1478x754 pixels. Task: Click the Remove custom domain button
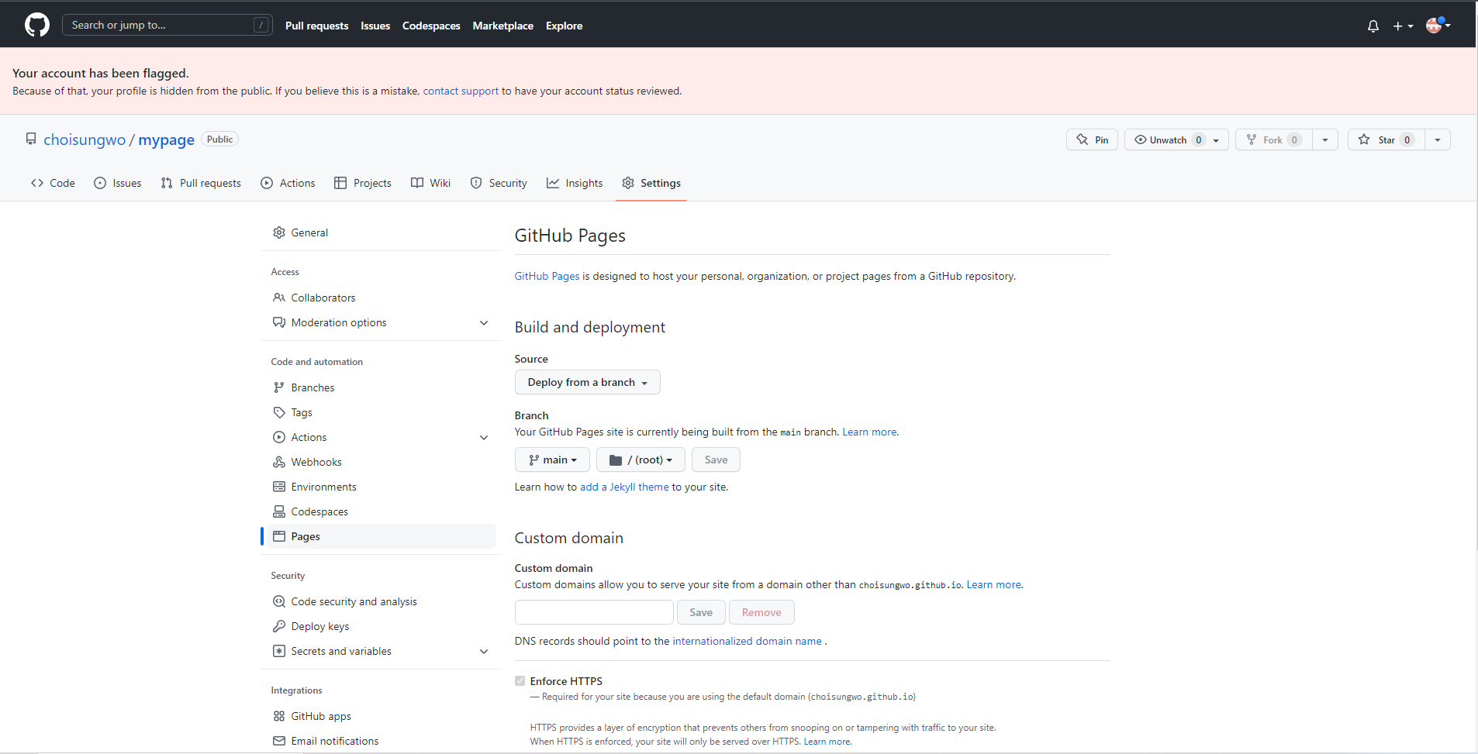click(x=761, y=612)
